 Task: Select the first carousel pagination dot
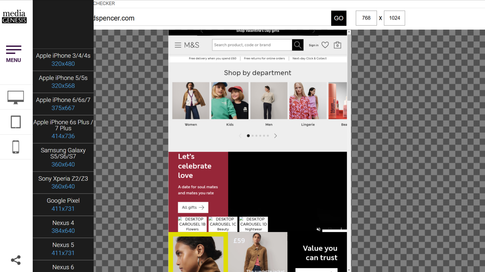click(248, 136)
